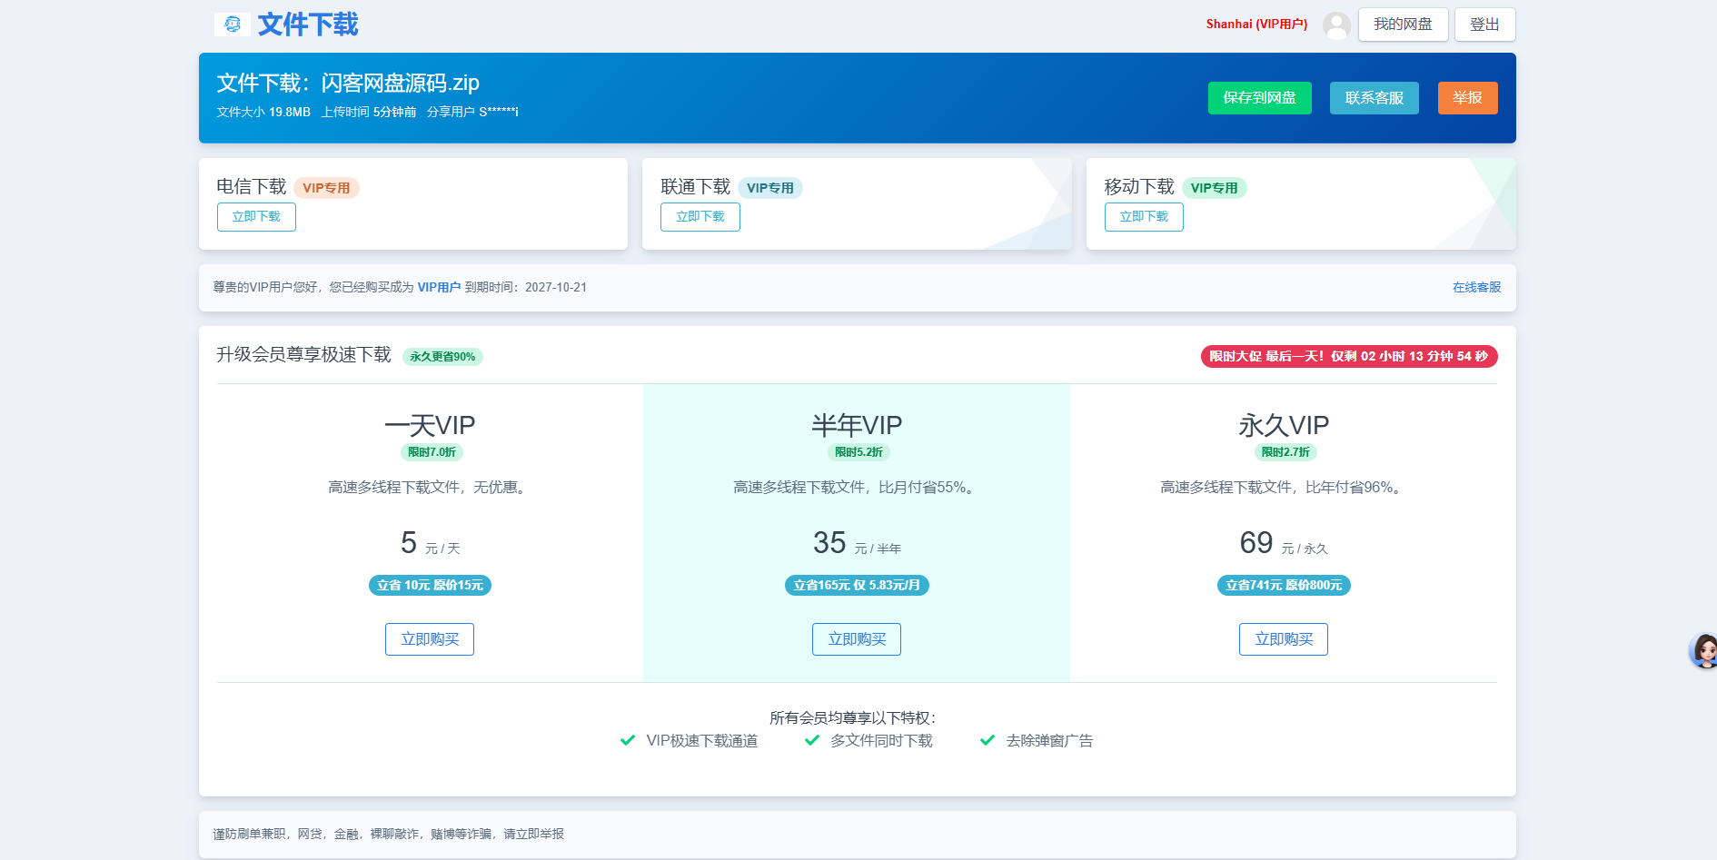Image resolution: width=1717 pixels, height=860 pixels.
Task: Click the VIP用户 status link
Action: pyautogui.click(x=439, y=287)
